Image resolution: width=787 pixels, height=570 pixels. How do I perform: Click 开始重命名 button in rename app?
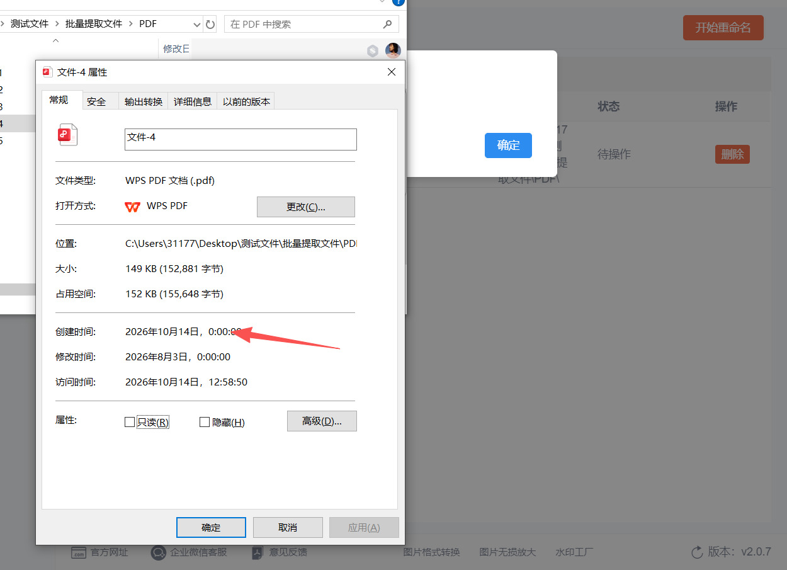pos(723,28)
